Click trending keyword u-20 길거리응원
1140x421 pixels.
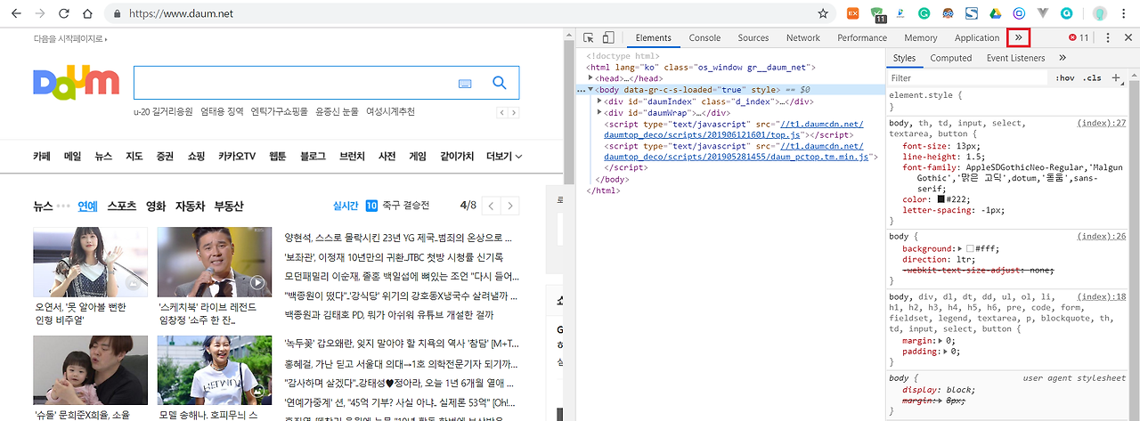(x=163, y=112)
